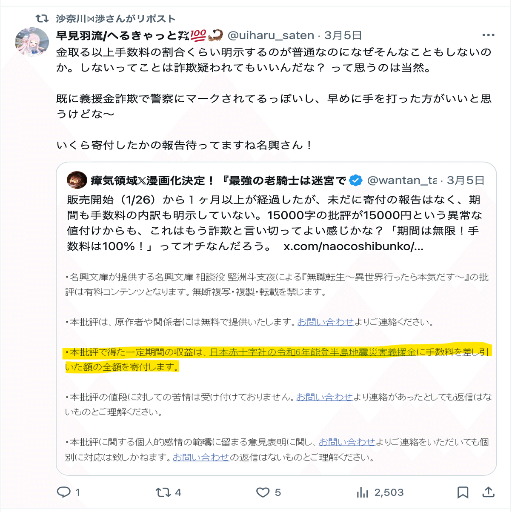
Task: Open quoted author's small avatar
Action: (x=77, y=180)
